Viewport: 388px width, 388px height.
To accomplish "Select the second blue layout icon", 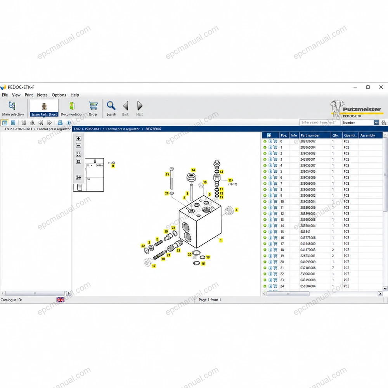I will click(x=13, y=123).
